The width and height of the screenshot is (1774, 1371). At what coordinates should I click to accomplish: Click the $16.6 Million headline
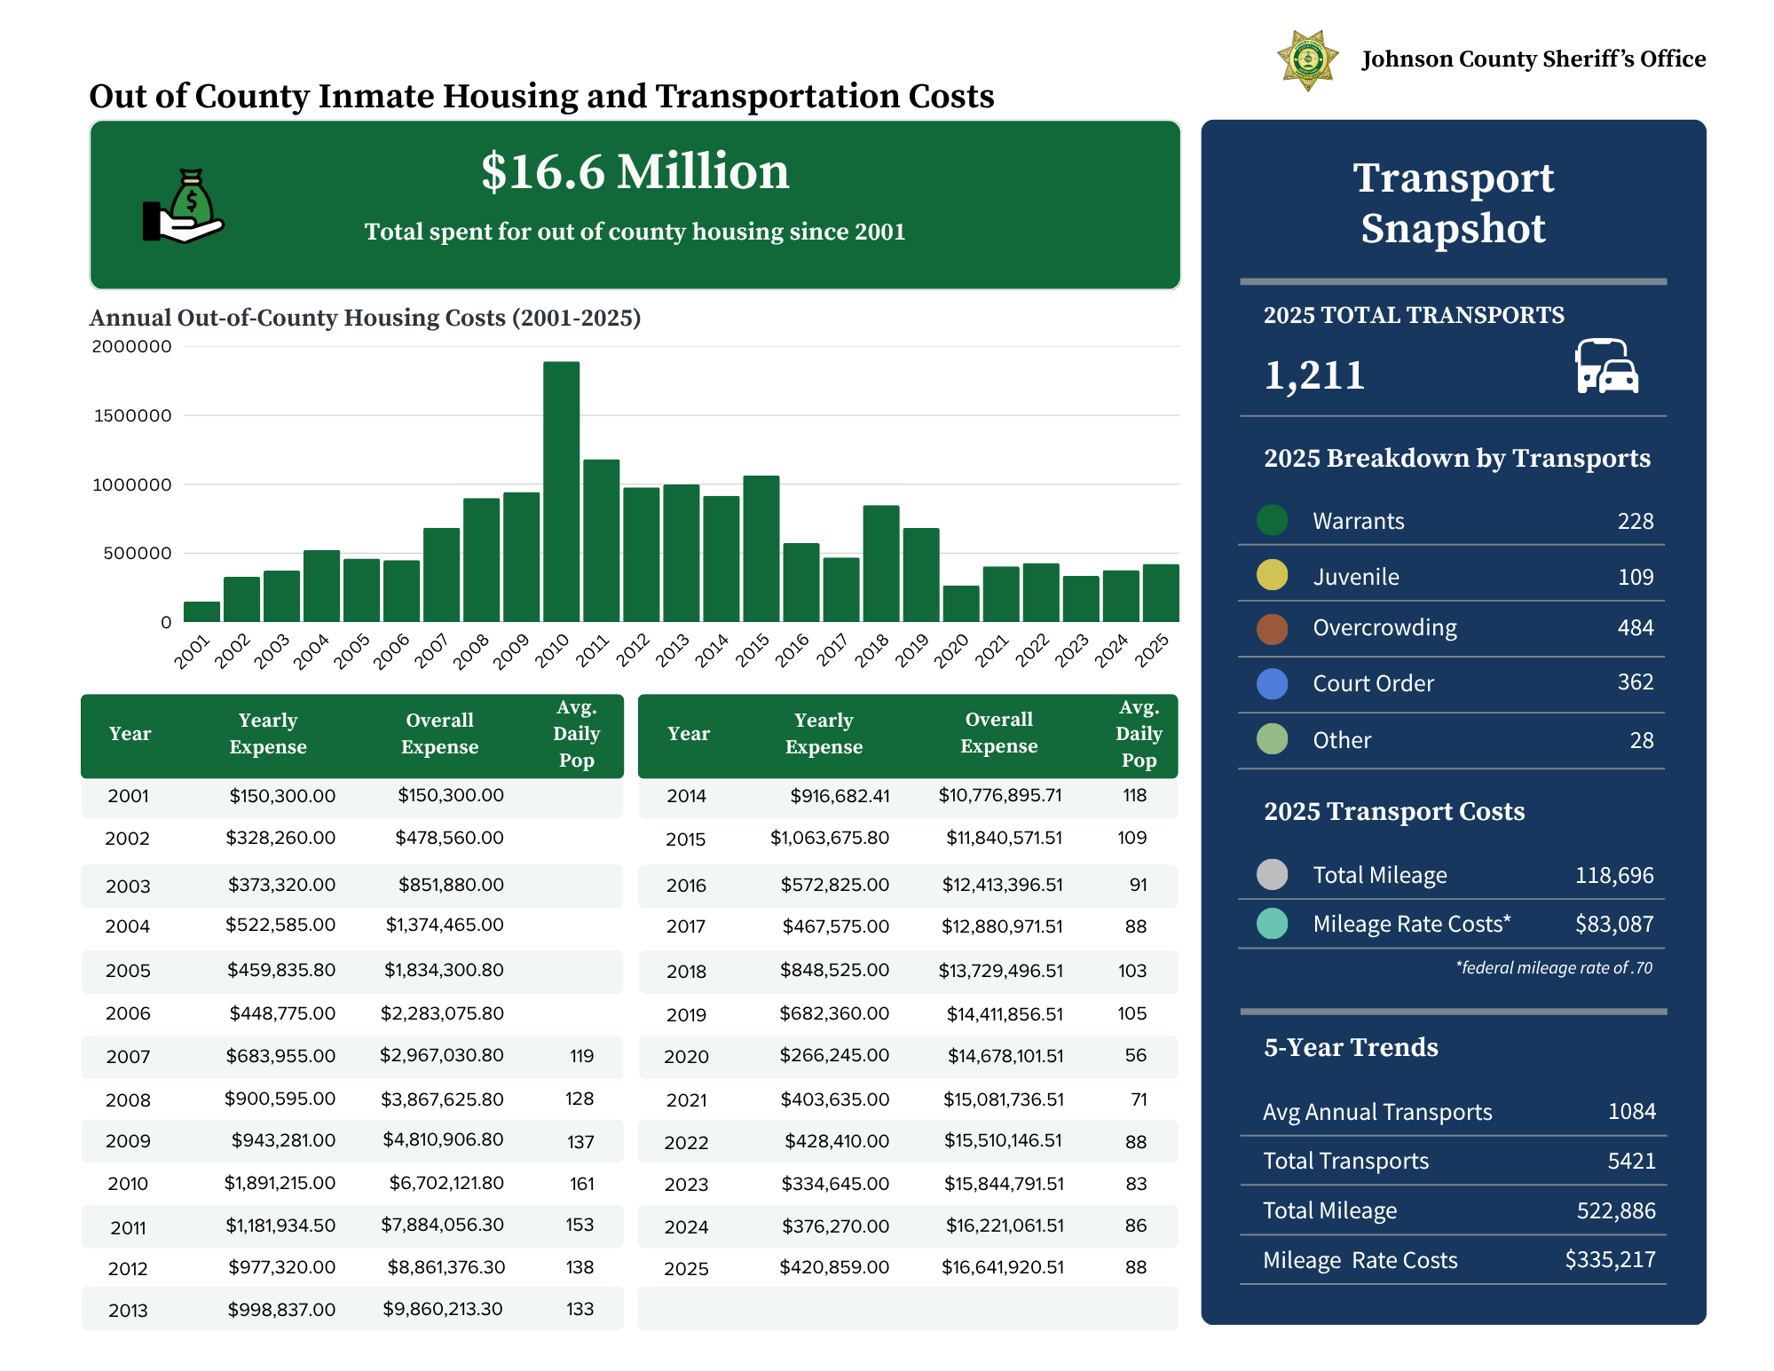point(635,171)
